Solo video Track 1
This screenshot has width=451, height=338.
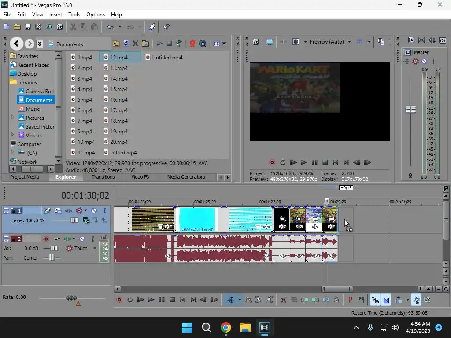click(x=105, y=211)
